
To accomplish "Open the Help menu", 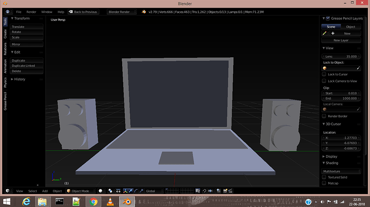I will click(61, 12).
